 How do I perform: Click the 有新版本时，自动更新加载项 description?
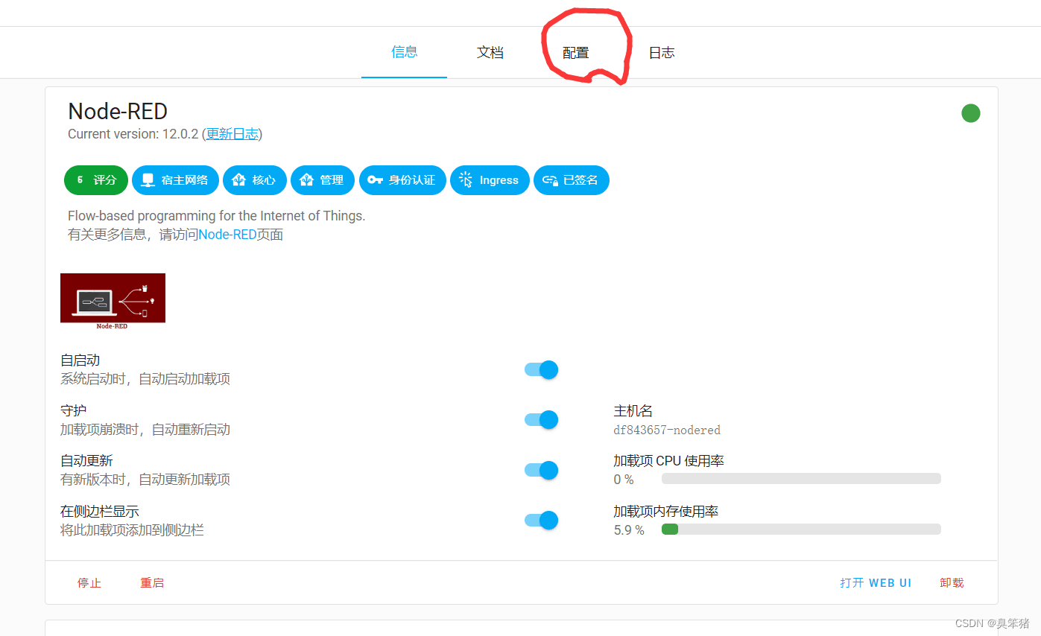point(145,480)
